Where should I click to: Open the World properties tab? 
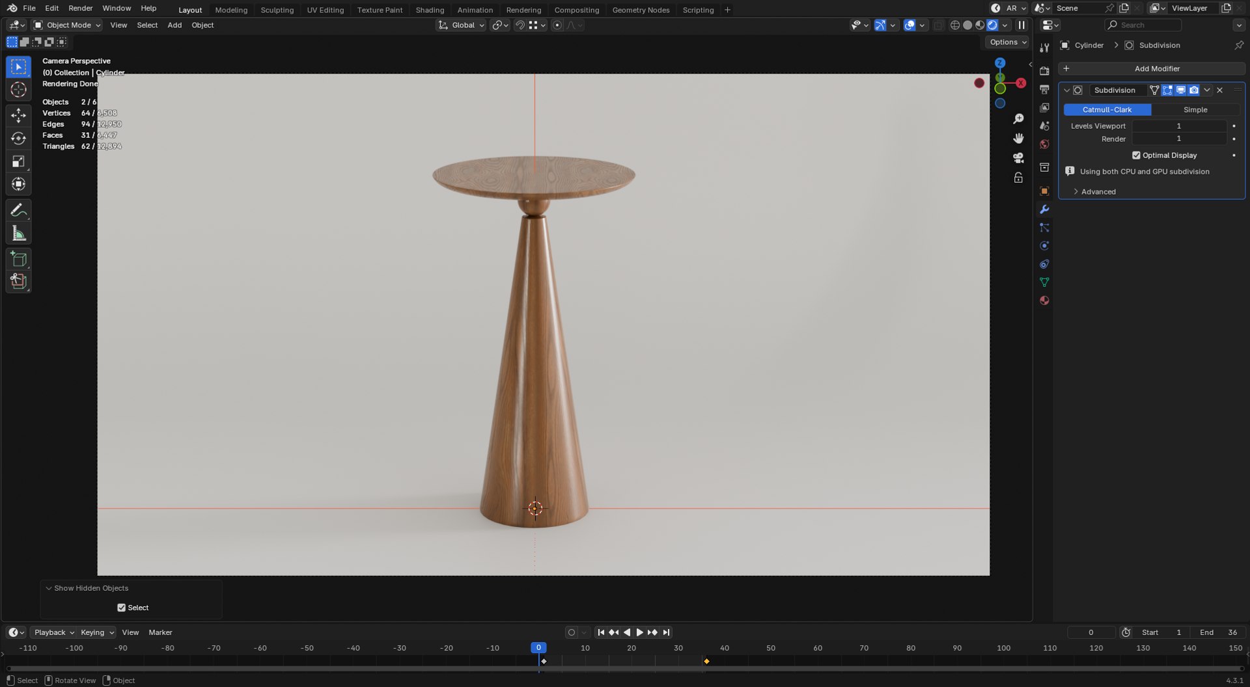[x=1044, y=144]
